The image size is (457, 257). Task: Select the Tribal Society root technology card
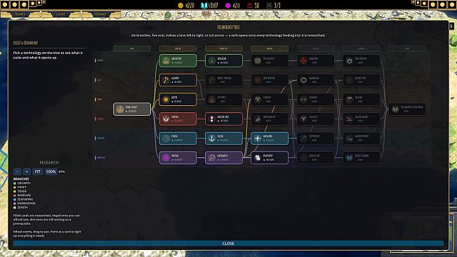(x=132, y=110)
